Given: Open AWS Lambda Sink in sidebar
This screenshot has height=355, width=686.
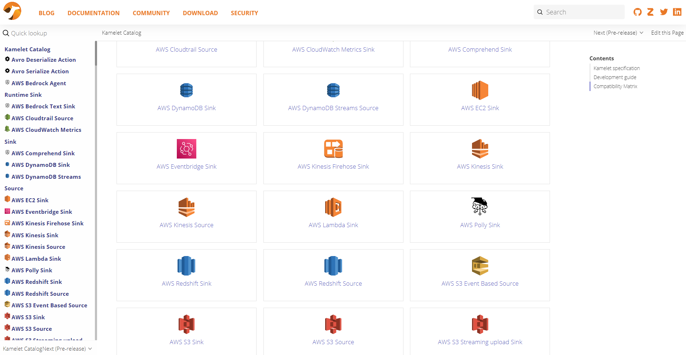Looking at the screenshot, I should (x=36, y=259).
